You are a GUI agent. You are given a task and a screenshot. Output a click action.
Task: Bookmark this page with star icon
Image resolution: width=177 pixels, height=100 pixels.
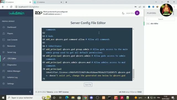pos(144,7)
